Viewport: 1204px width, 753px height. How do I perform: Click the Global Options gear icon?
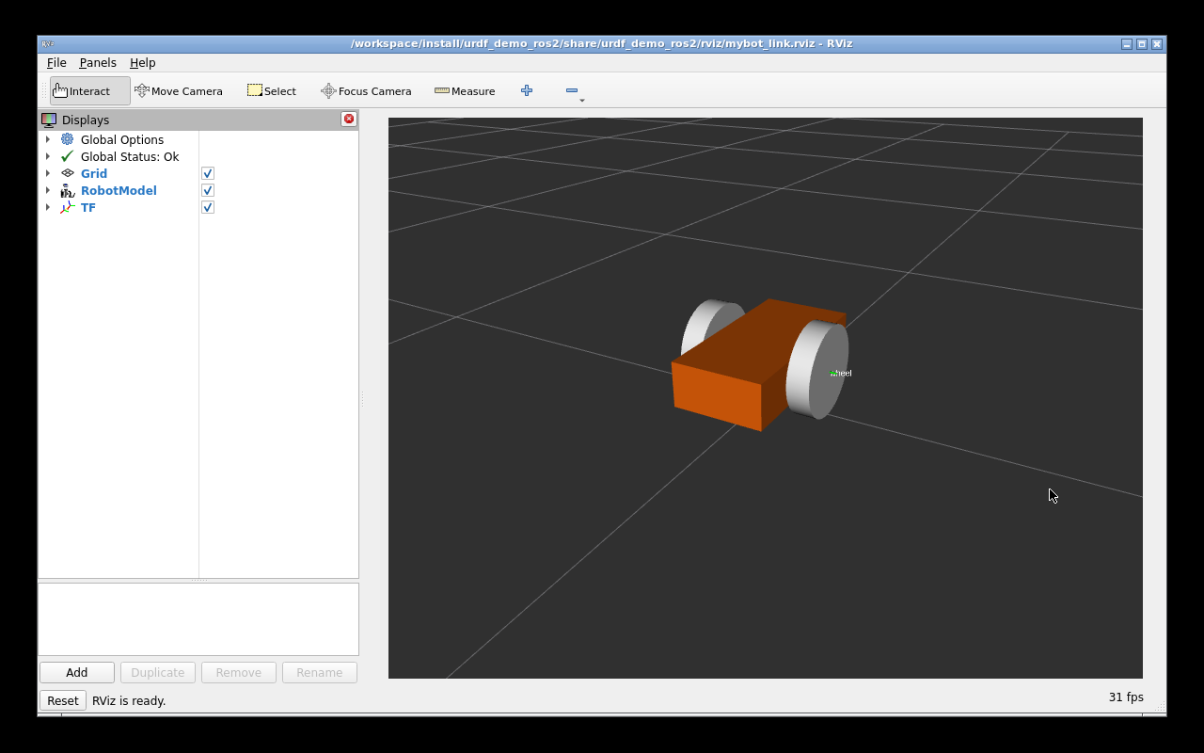click(x=68, y=139)
